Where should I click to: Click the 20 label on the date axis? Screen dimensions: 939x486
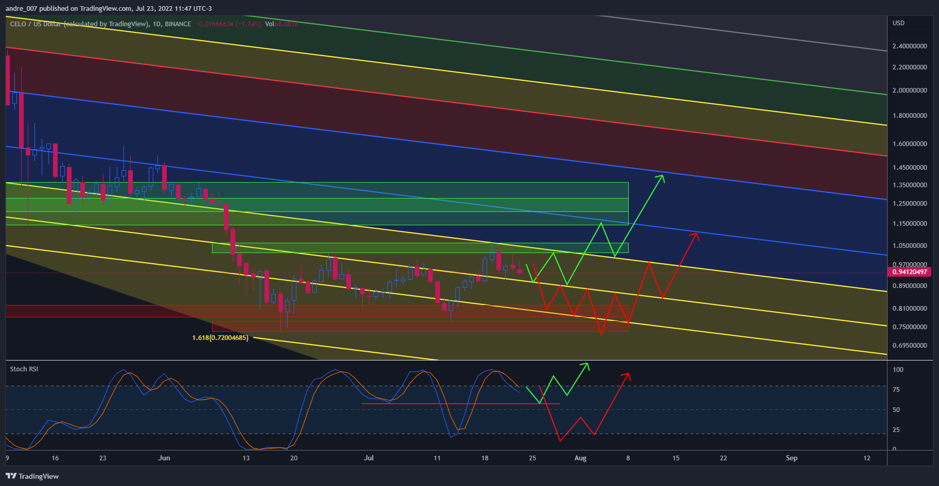pyautogui.click(x=294, y=458)
